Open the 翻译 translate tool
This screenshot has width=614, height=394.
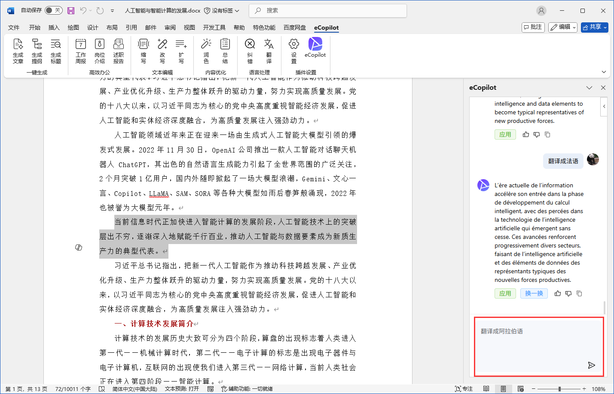(269, 51)
